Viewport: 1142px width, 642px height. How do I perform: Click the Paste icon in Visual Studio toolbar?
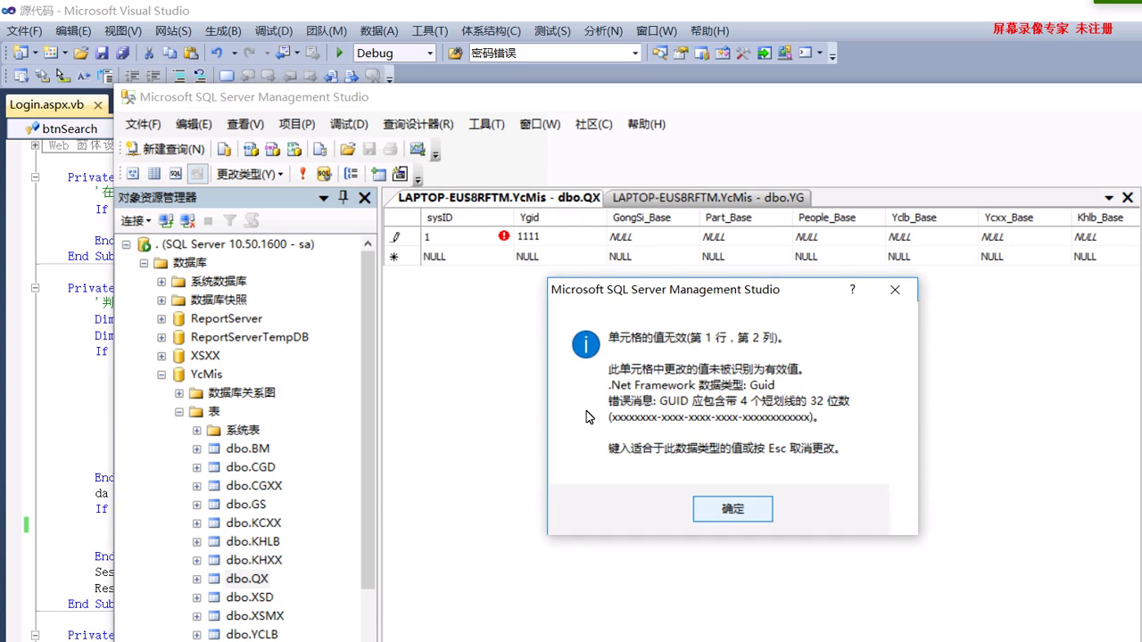click(190, 53)
